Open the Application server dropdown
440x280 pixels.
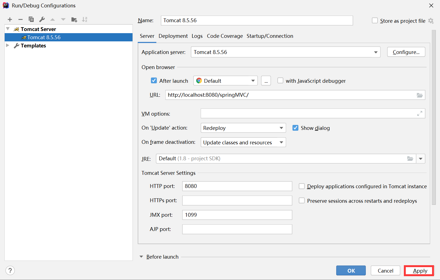pos(286,52)
